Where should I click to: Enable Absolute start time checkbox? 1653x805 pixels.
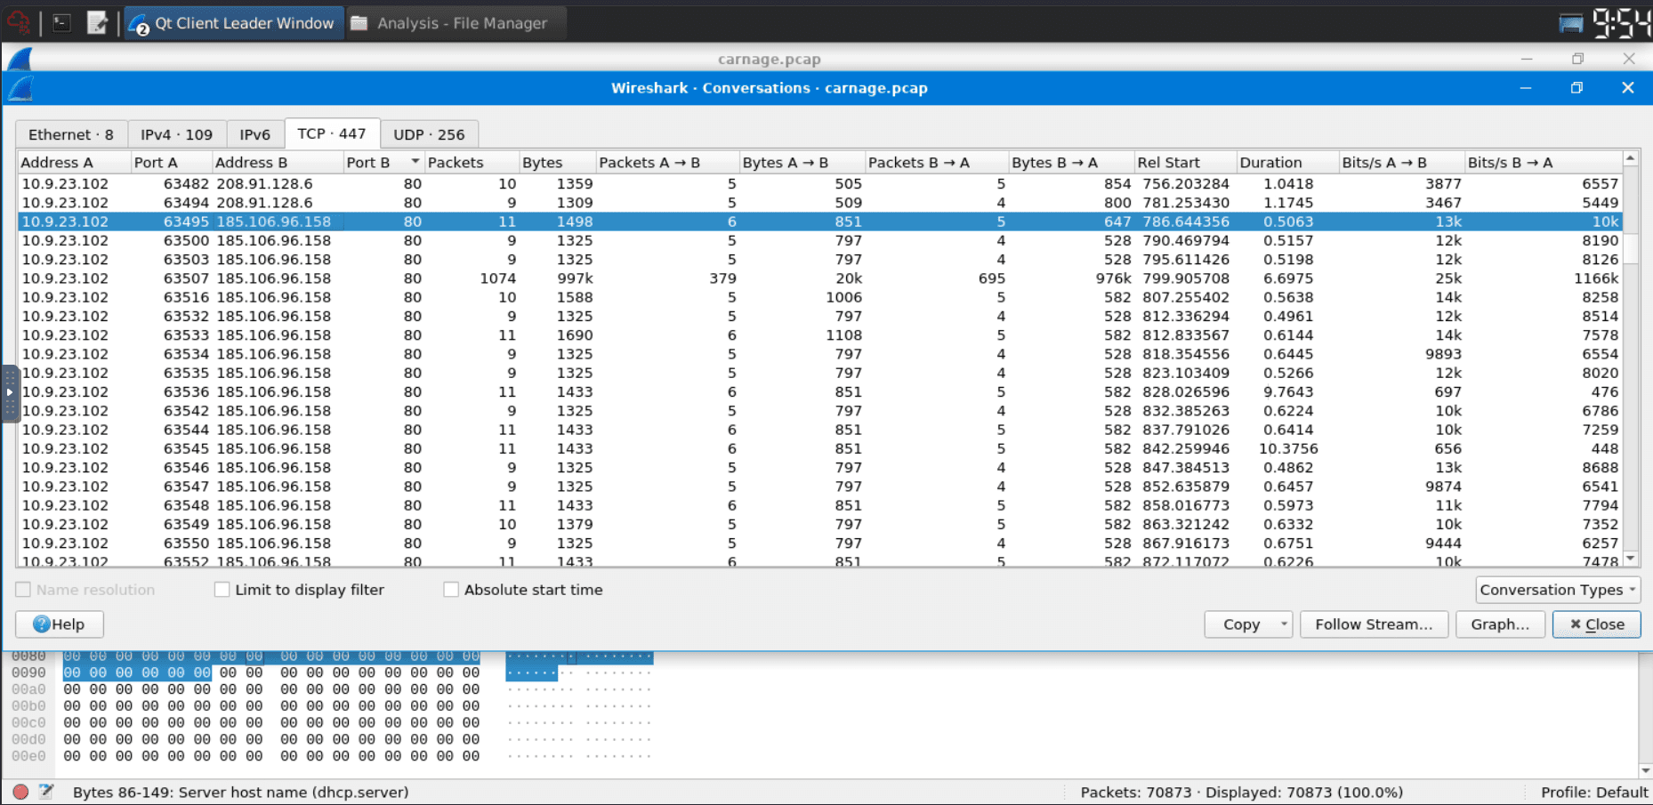click(x=451, y=590)
